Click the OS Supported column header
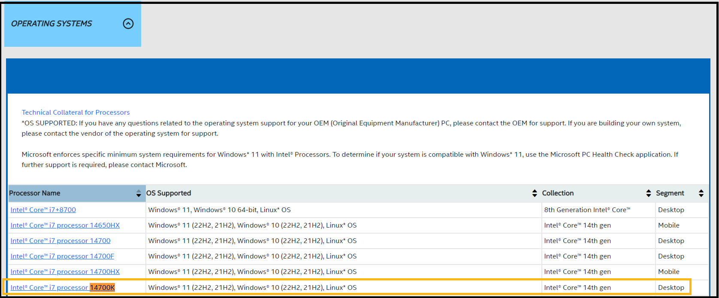Image resolution: width=719 pixels, height=298 pixels. click(169, 193)
